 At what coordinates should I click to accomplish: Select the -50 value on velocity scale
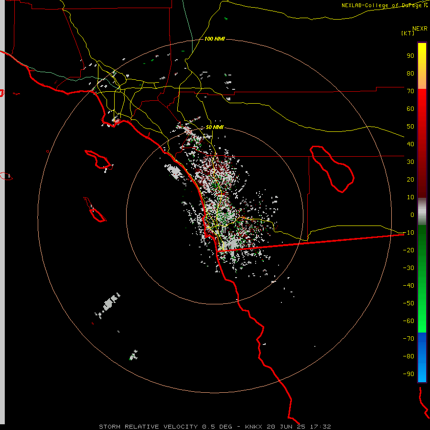point(408,303)
